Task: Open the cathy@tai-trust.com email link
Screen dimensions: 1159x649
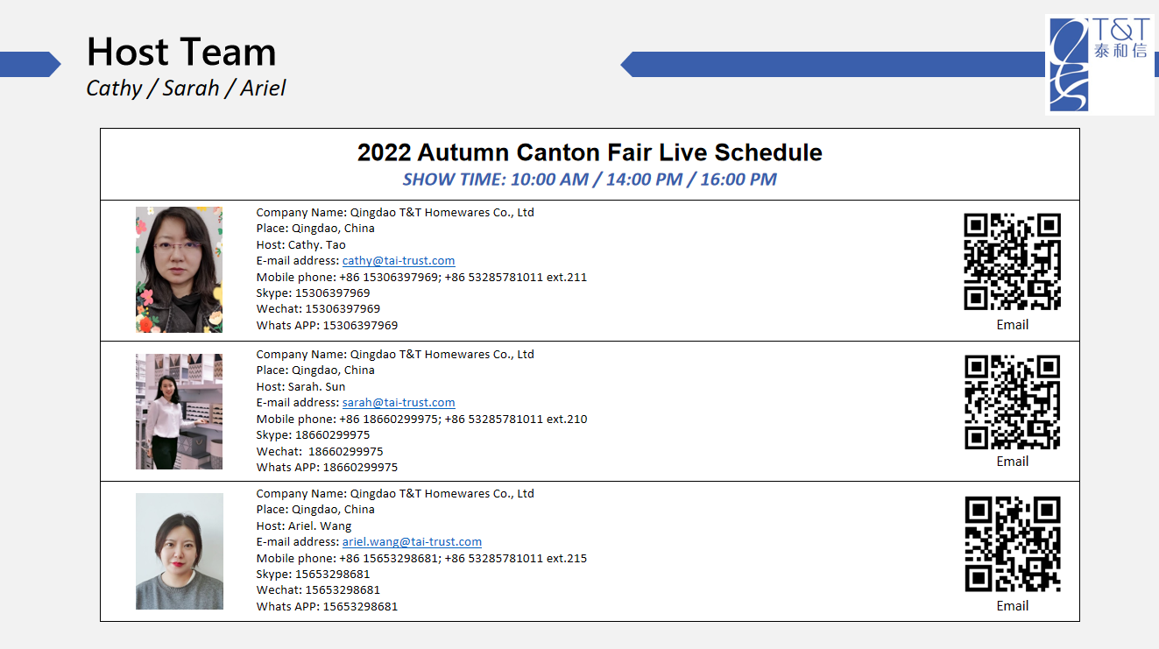Action: click(399, 261)
